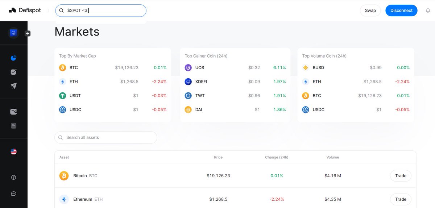Image resolution: width=435 pixels, height=208 pixels.
Task: Click the DAI coin icon
Action: 188,109
